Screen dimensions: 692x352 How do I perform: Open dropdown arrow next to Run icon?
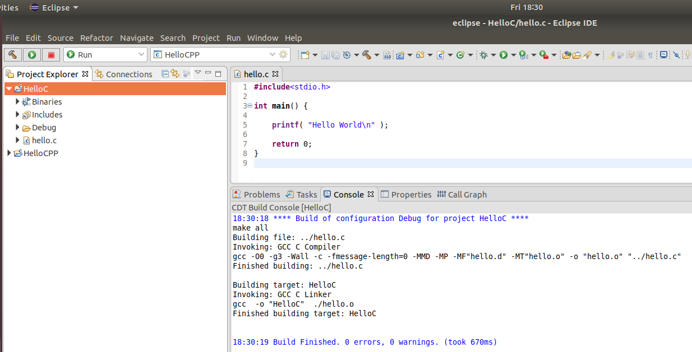coord(514,55)
